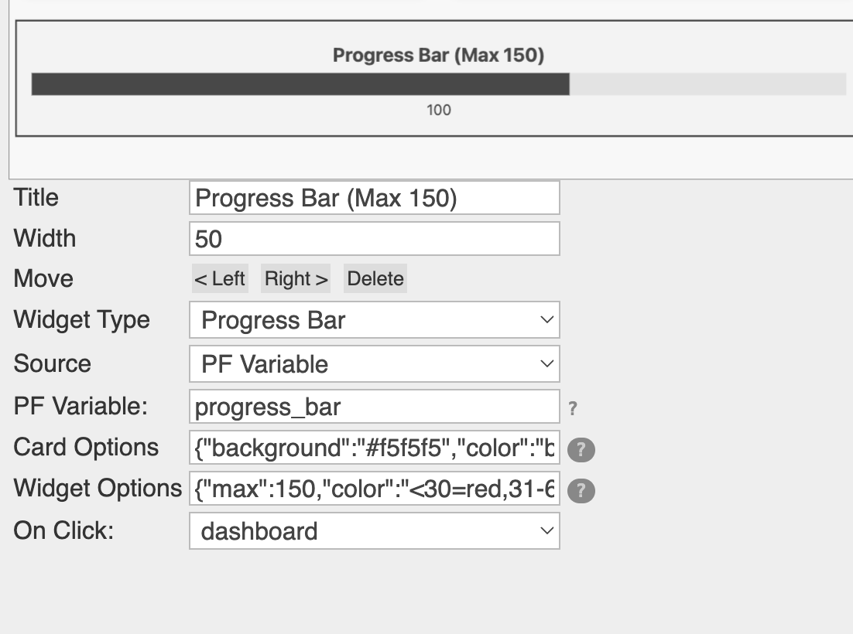The height and width of the screenshot is (634, 853).
Task: Click the value 100 under the progress bar
Action: pos(439,110)
